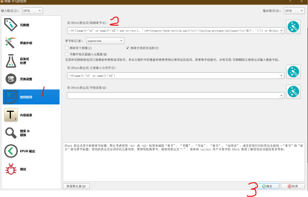This screenshot has height=197, width=308.
Task: Open the 输出格式 EPUB dropdown
Action: (294, 11)
